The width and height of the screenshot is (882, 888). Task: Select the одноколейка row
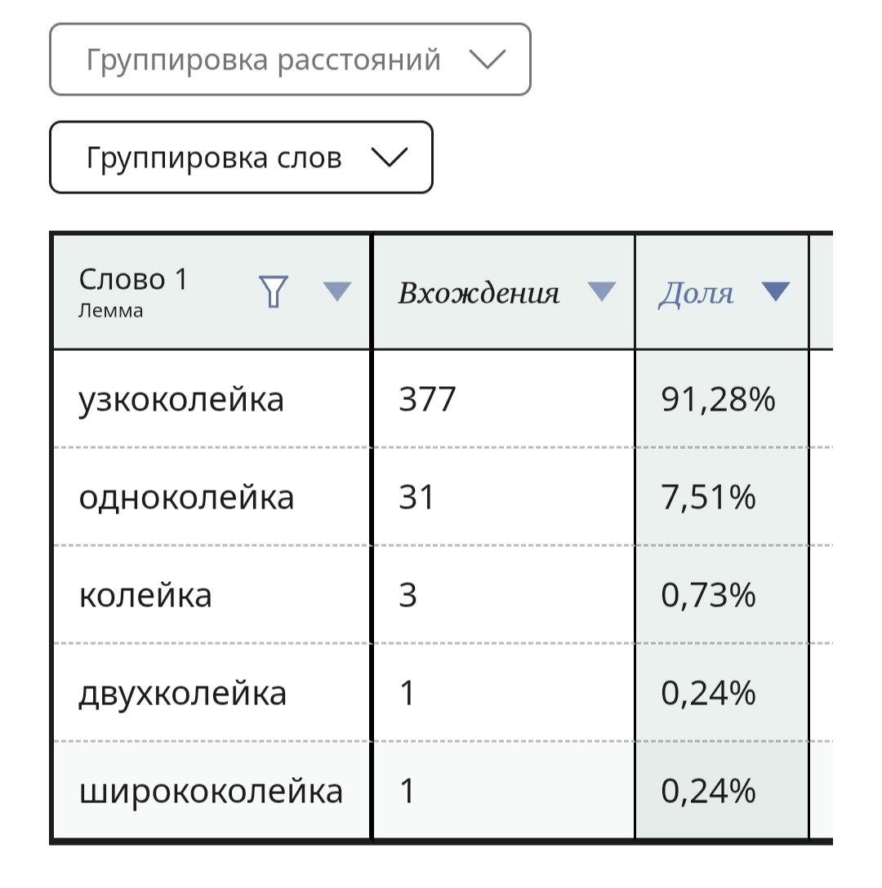pyautogui.click(x=441, y=497)
